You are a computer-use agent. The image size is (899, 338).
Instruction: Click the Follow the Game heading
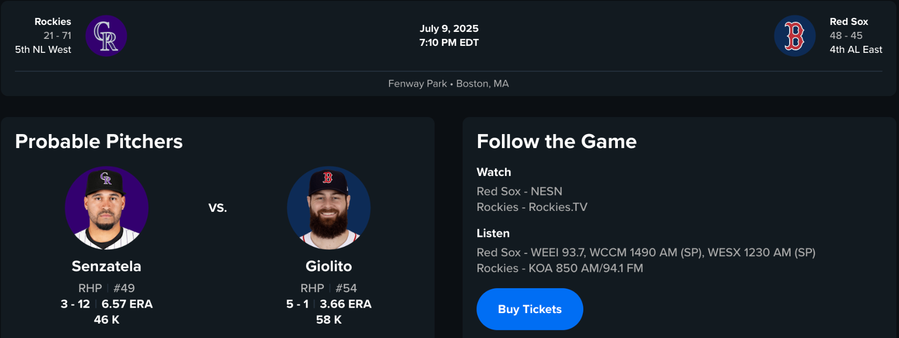pyautogui.click(x=556, y=142)
